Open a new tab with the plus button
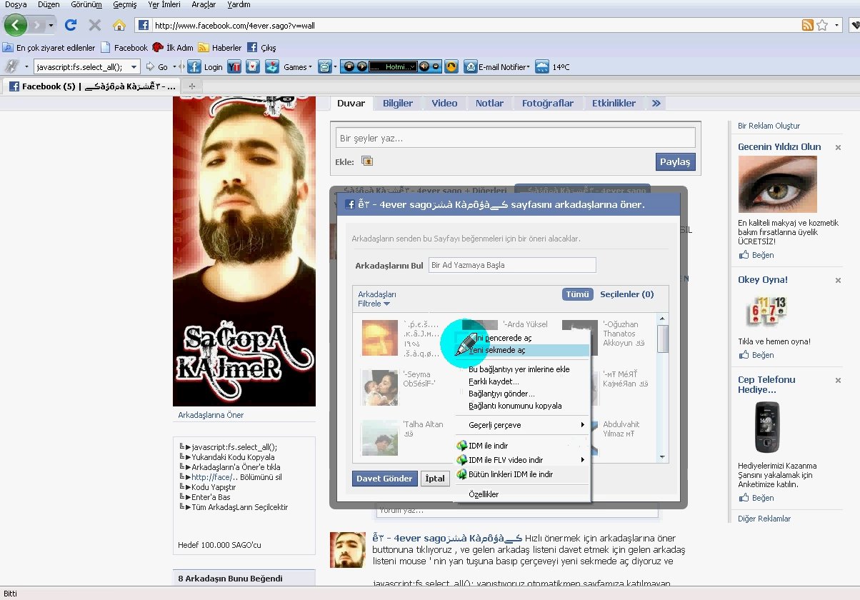This screenshot has height=600, width=860. coord(191,86)
